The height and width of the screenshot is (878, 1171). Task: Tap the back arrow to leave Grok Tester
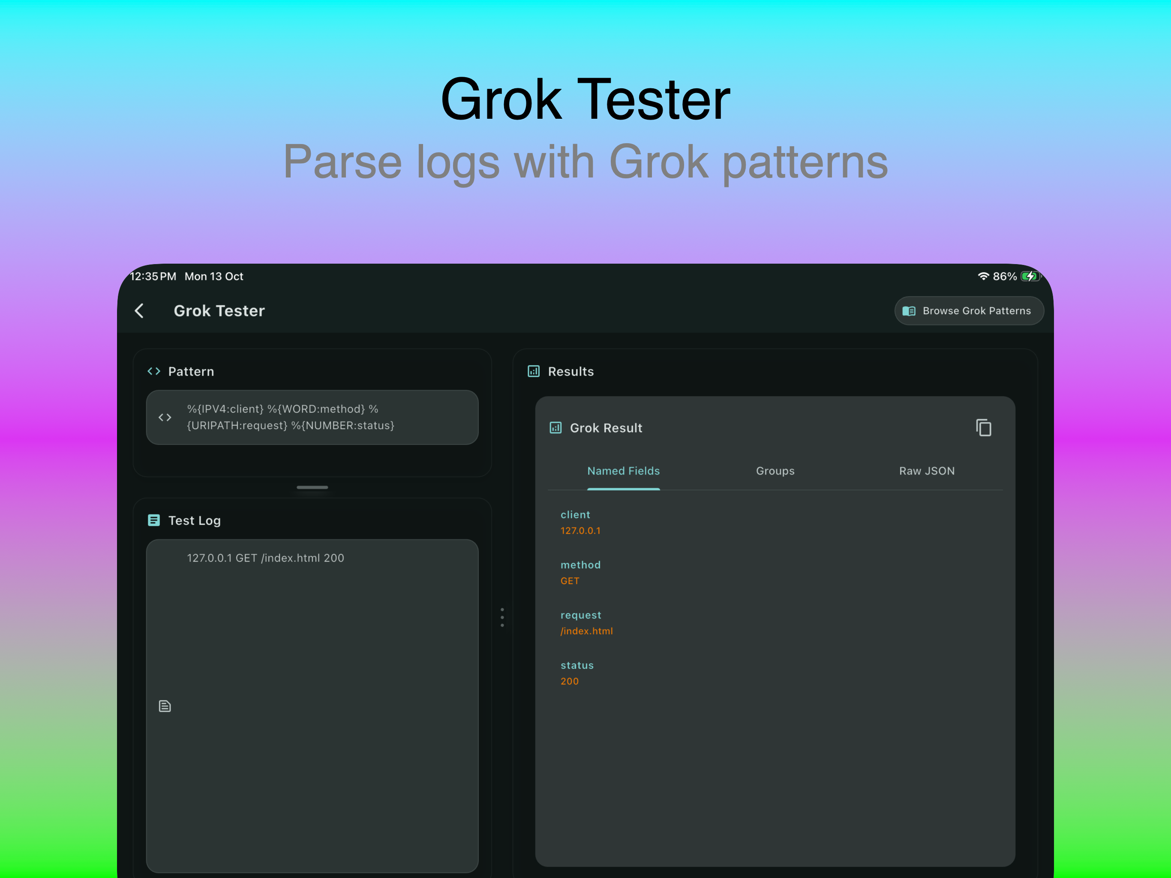139,311
